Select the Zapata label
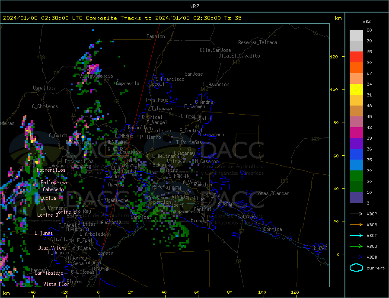389x298 pixels. pos(106,253)
